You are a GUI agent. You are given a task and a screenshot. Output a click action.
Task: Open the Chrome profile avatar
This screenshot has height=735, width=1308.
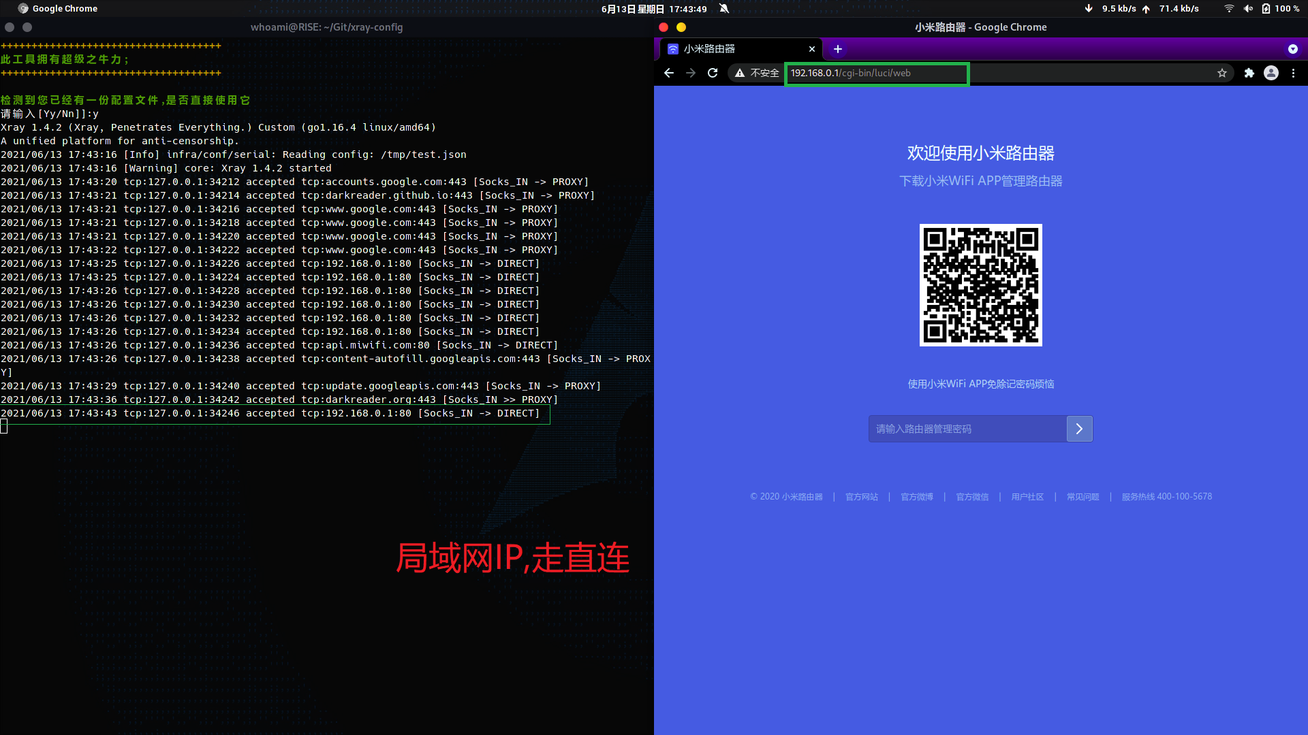[1271, 73]
